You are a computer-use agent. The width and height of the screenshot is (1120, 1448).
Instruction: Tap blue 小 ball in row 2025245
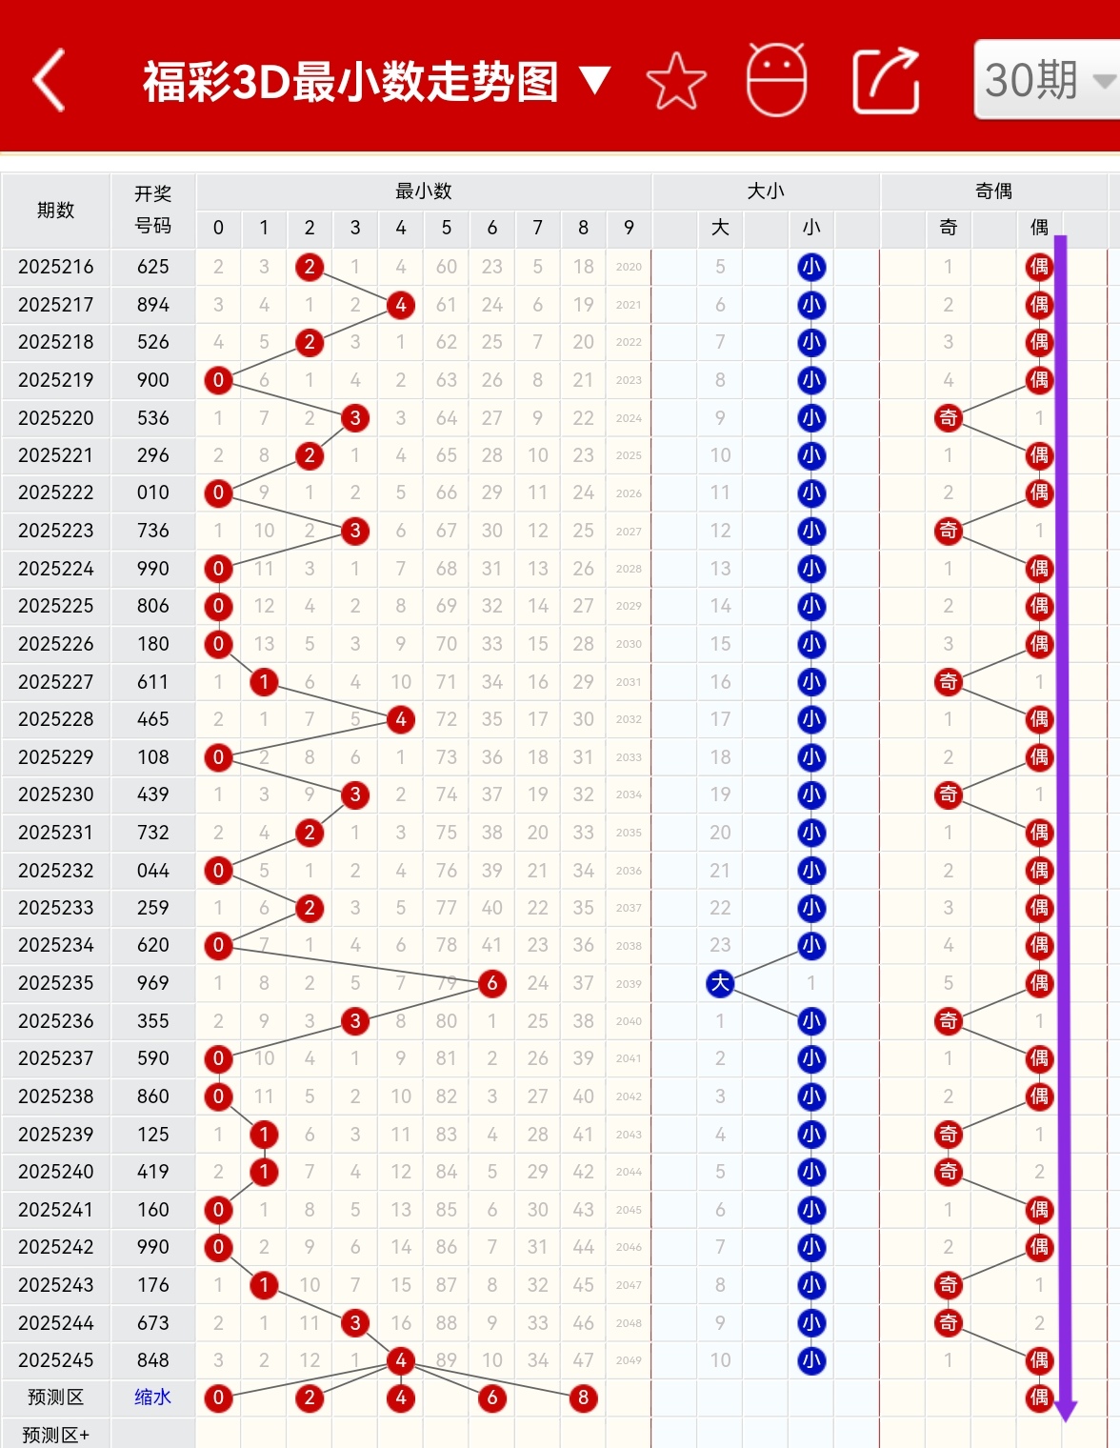point(811,1360)
